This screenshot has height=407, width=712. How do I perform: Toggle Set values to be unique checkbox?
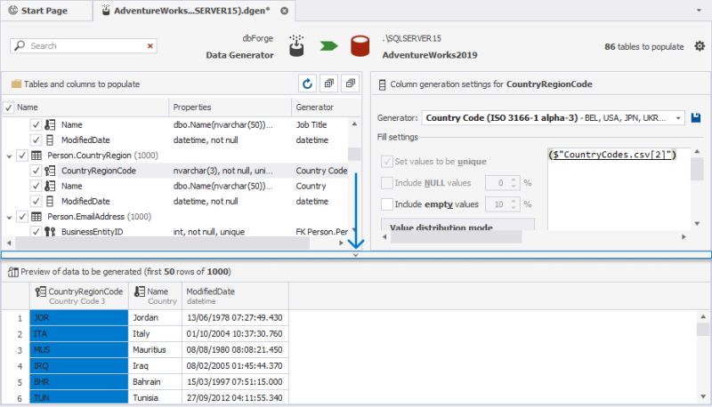[x=387, y=162]
